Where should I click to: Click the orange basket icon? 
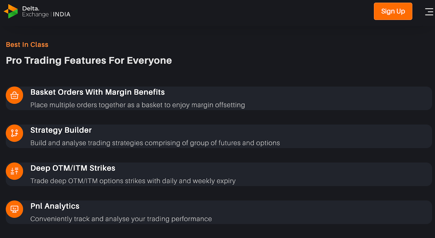point(14,95)
